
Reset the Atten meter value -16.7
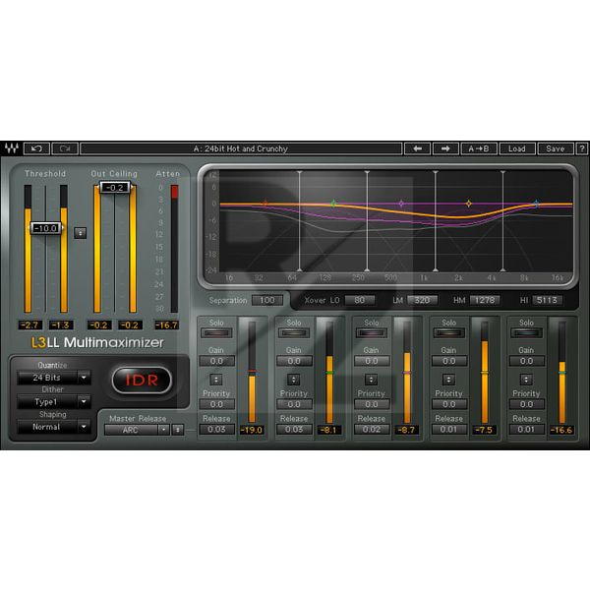pos(167,325)
